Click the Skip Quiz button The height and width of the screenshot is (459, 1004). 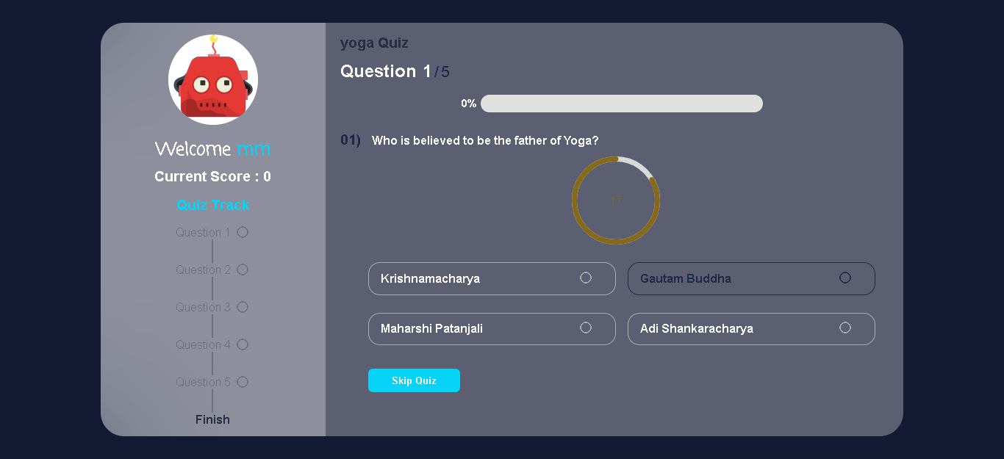tap(414, 380)
